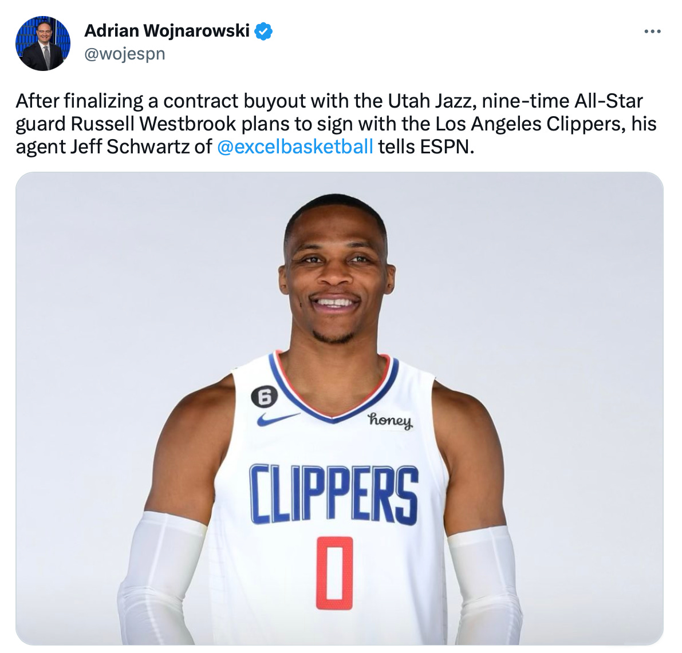The height and width of the screenshot is (653, 682).
Task: Open the attached player photo
Action: [x=340, y=408]
